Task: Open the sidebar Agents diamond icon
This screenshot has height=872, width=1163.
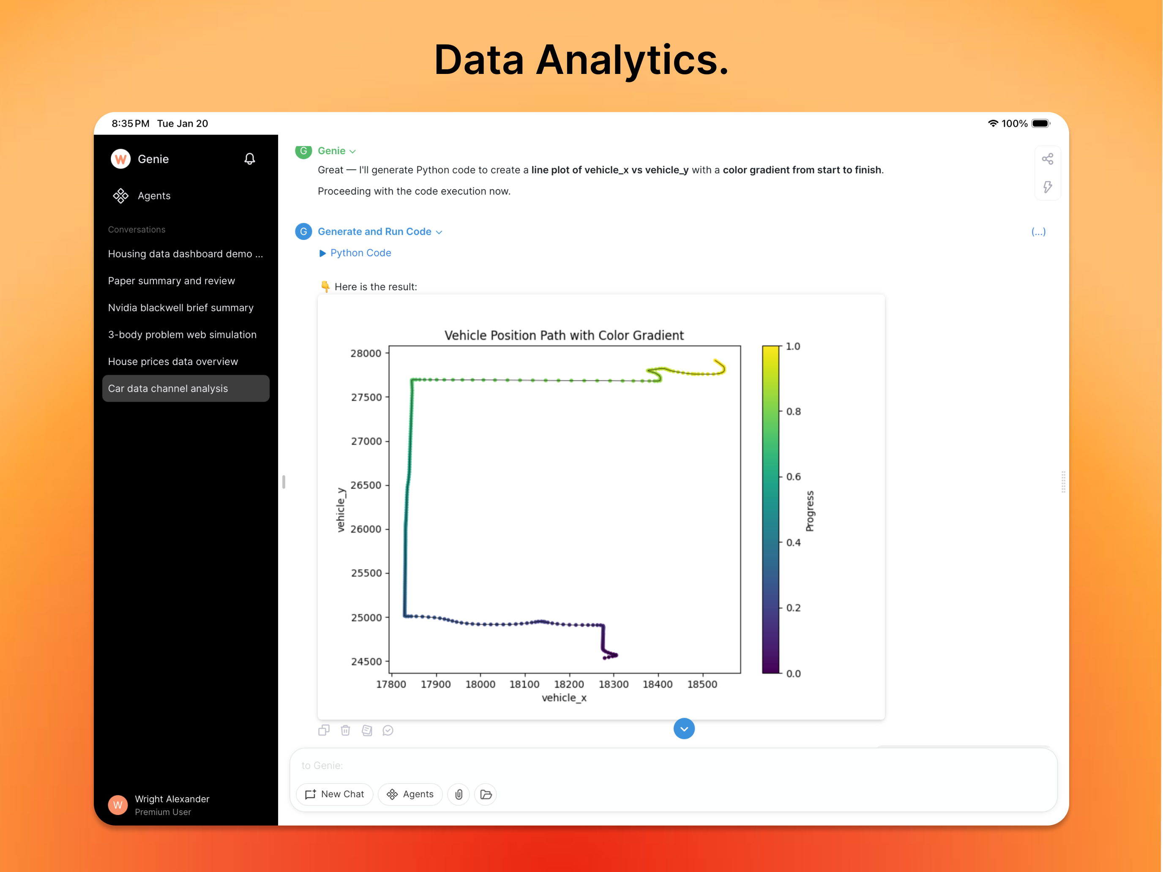Action: click(120, 196)
